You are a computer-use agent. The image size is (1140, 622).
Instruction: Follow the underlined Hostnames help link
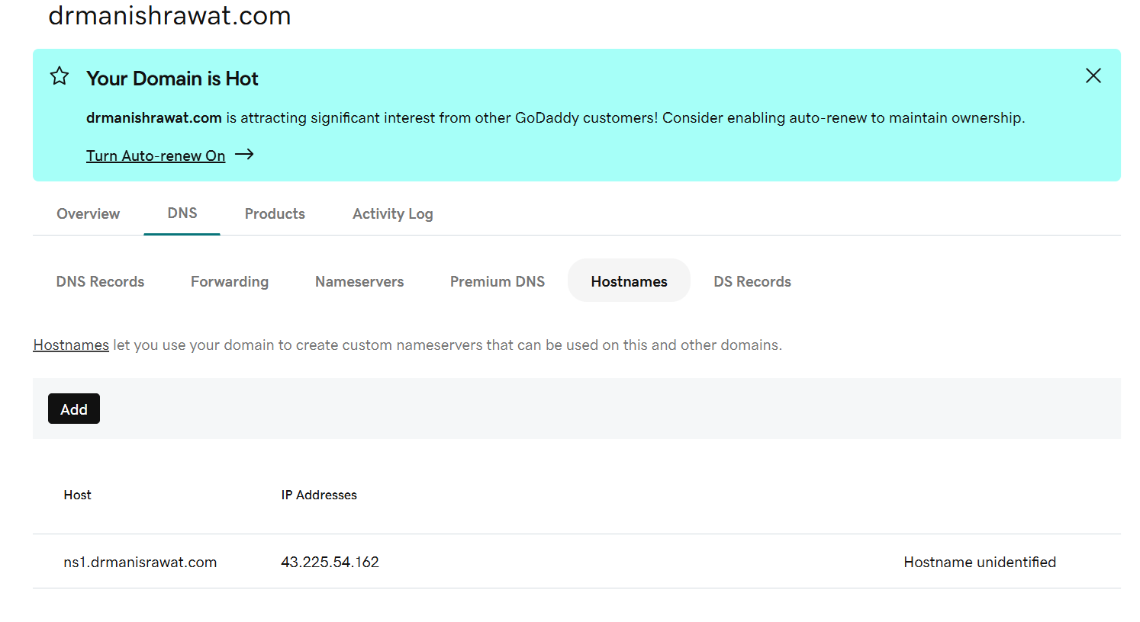[71, 345]
